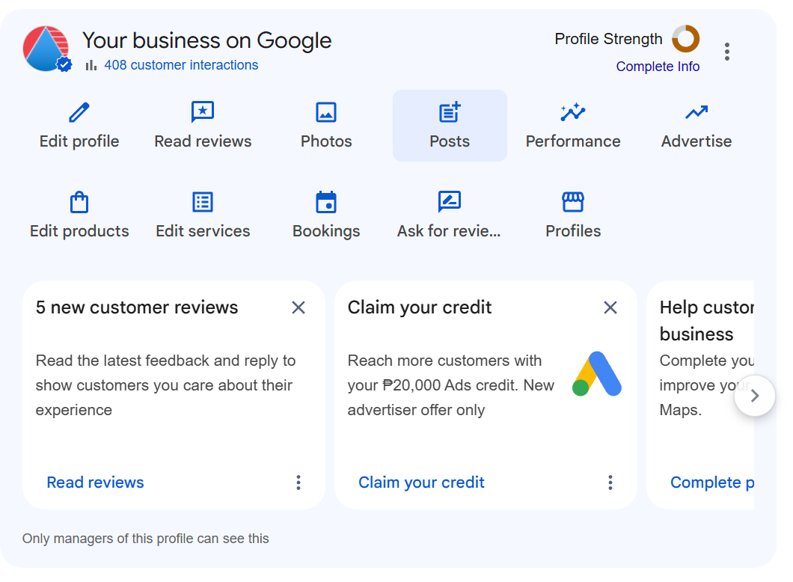The image size is (793, 582).
Task: Click the '5 new customer reviews' heading
Action: coord(137,307)
